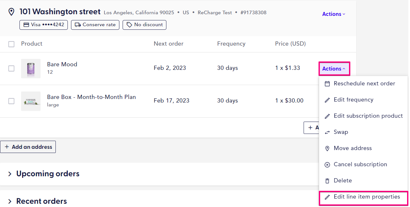Select the Bare Box Month-to-Month Plan checkbox
This screenshot has width=410, height=207.
coord(11,101)
